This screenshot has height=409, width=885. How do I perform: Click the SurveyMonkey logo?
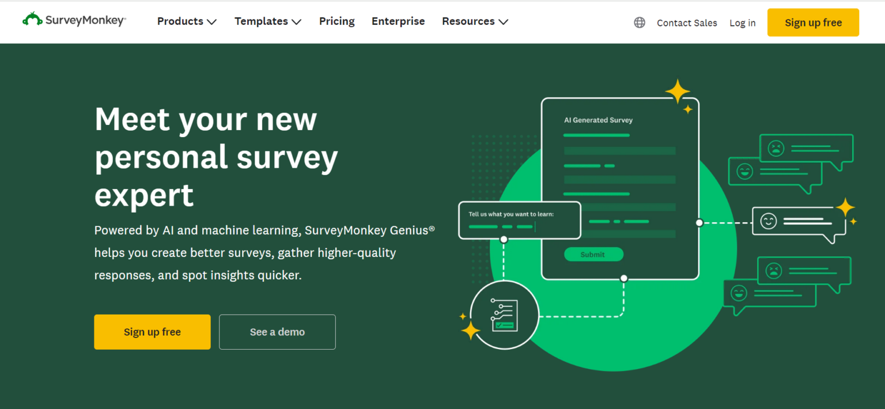(x=74, y=19)
